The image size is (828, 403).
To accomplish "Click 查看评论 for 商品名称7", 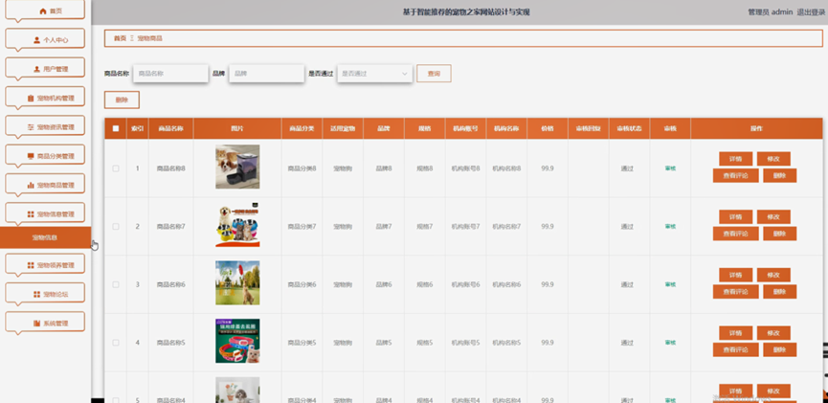I will click(x=735, y=234).
